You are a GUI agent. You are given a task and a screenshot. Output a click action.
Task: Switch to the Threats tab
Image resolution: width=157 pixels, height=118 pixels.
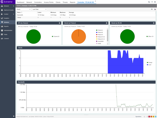[65, 2]
